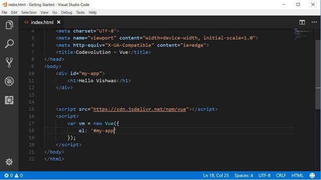Change line ending CRLF
This screenshot has height=180, width=321.
pos(281,175)
